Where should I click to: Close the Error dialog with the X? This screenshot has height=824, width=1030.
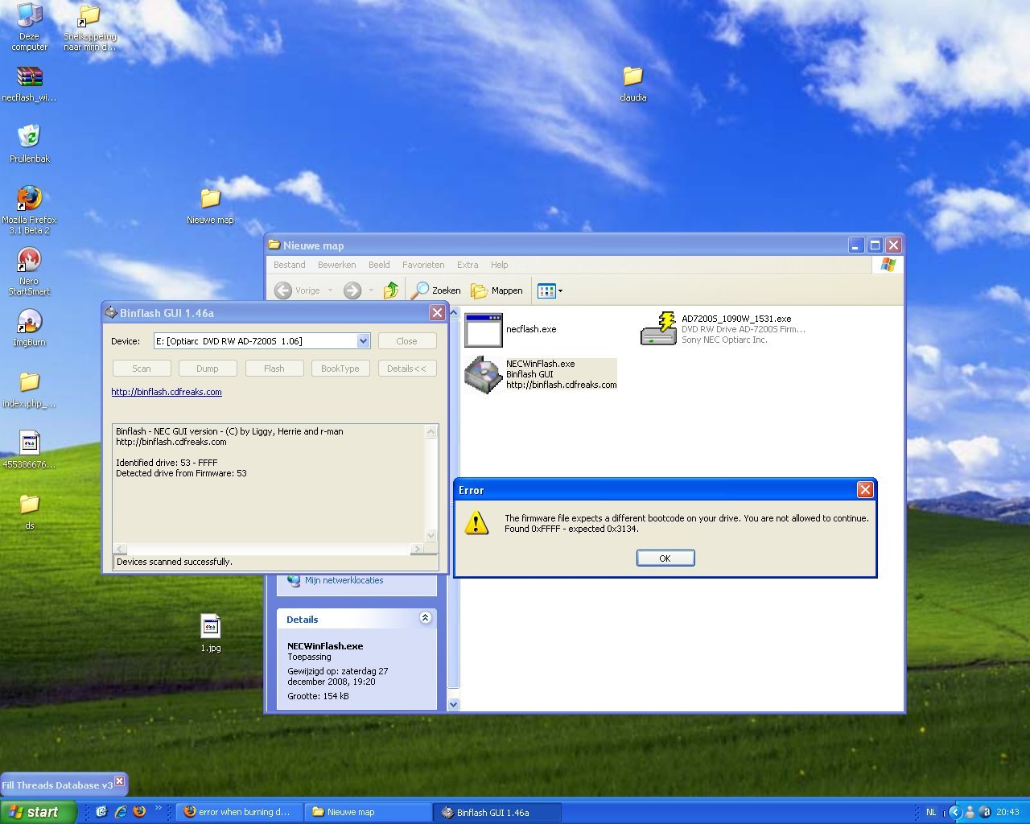coord(865,489)
